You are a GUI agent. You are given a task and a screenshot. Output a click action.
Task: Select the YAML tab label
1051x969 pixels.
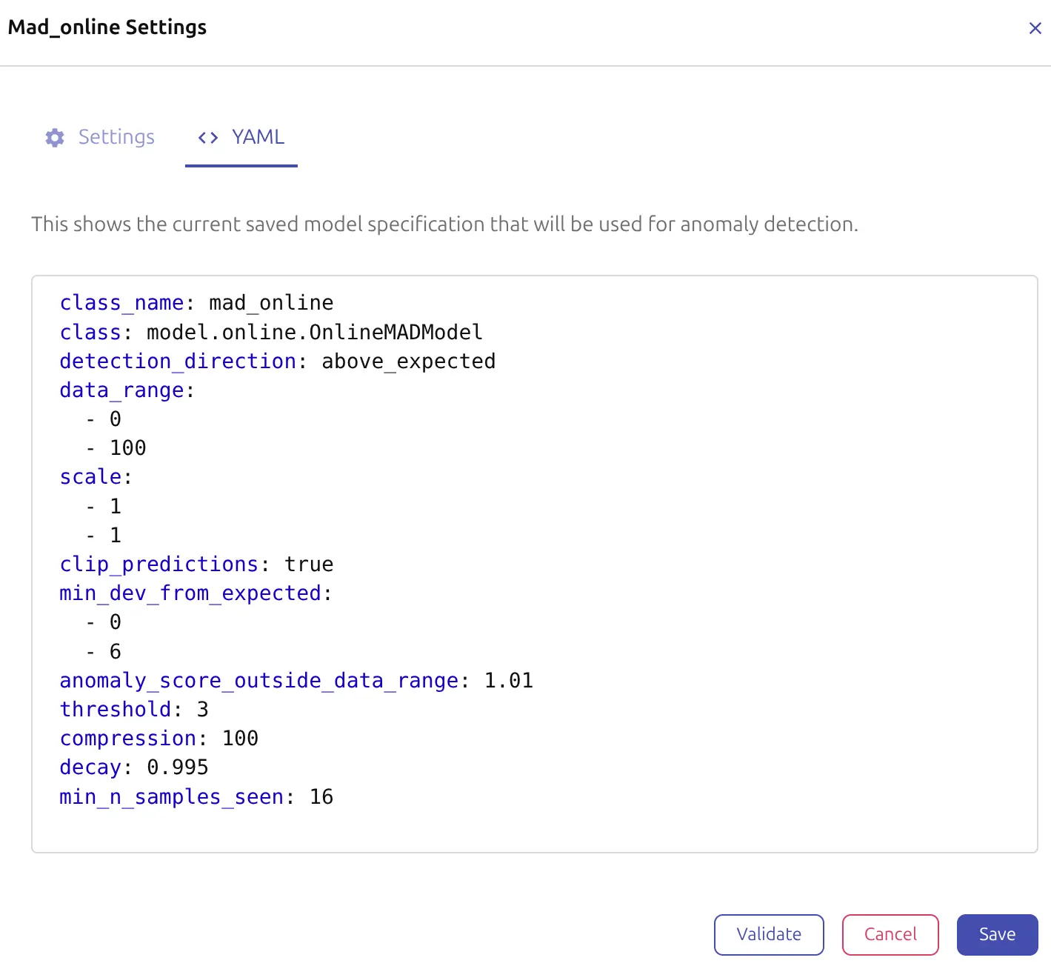[258, 138]
